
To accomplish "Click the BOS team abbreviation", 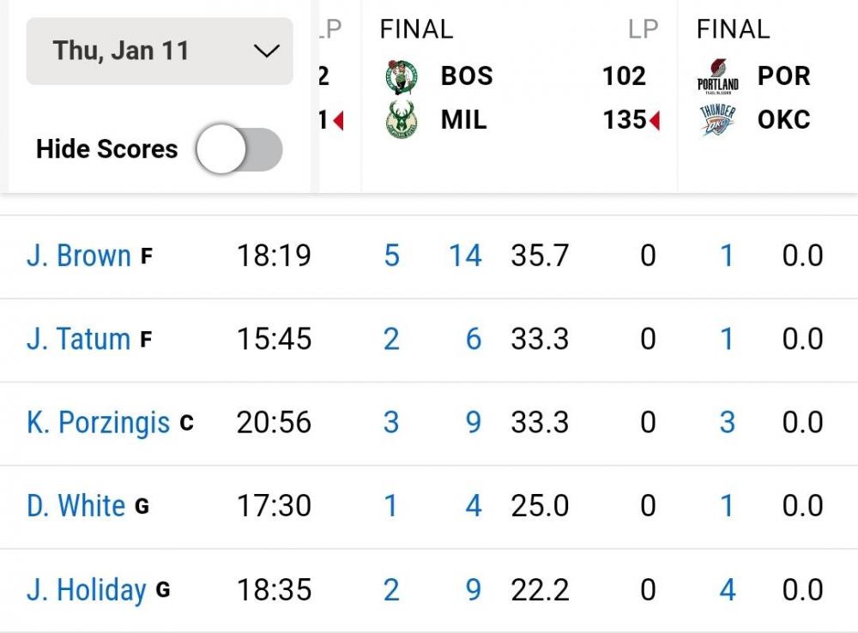I will point(467,76).
